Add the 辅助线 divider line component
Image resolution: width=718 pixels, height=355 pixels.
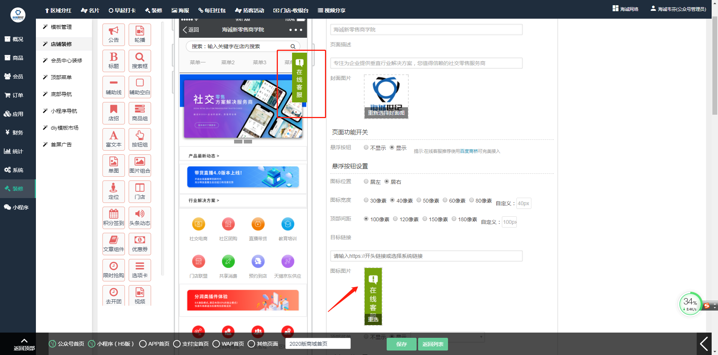(114, 87)
